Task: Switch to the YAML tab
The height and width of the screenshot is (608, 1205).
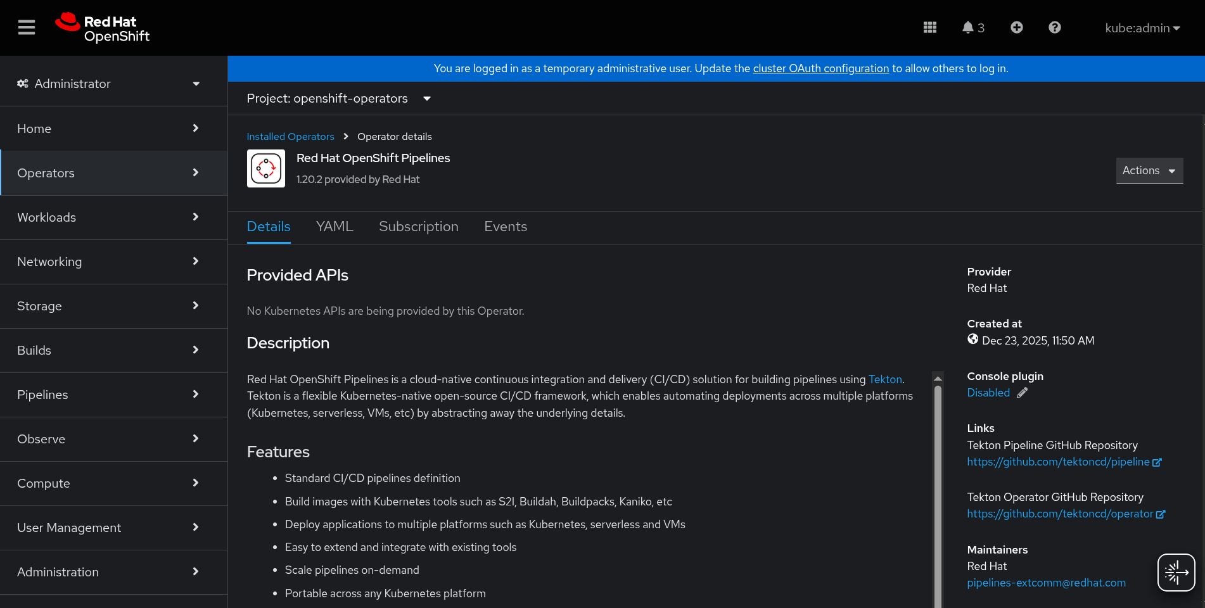Action: tap(335, 227)
